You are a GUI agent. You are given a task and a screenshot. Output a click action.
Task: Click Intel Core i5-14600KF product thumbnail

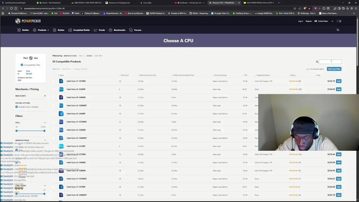click(61, 138)
